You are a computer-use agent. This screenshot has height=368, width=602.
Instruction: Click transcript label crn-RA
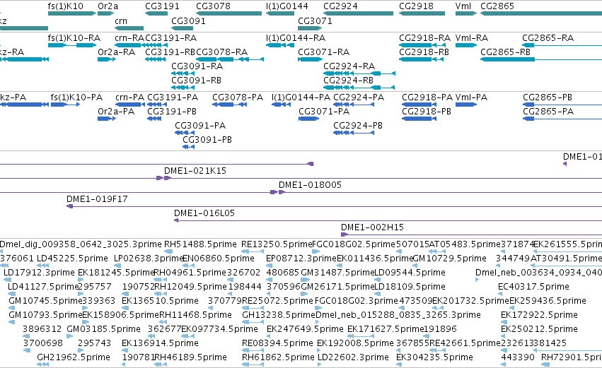[129, 38]
